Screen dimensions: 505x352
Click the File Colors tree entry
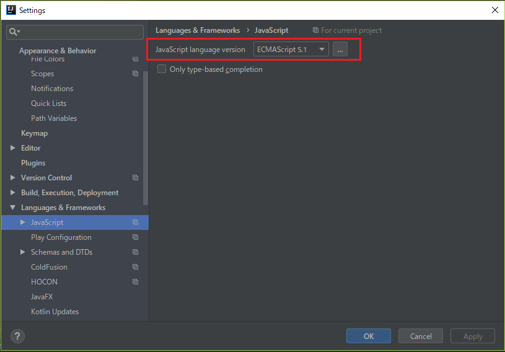[48, 59]
